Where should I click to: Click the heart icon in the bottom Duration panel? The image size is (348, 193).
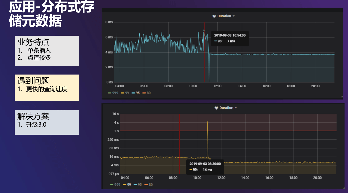click(x=216, y=108)
